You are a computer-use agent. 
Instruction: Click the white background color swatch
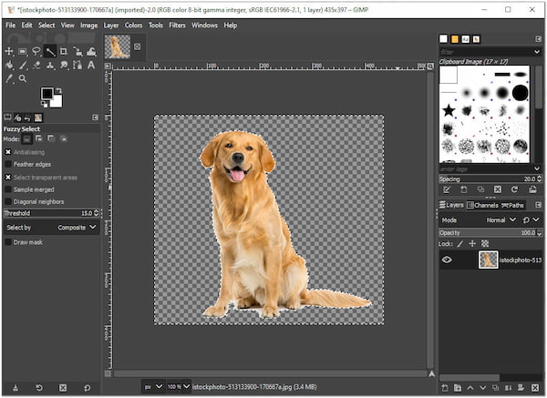(x=57, y=102)
